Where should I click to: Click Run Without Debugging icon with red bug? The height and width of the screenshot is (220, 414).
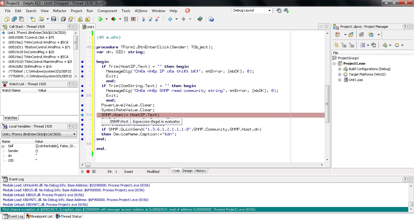tap(113, 19)
